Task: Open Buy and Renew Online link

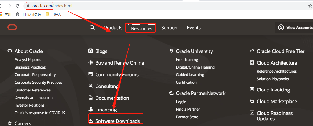Action: 120,63
